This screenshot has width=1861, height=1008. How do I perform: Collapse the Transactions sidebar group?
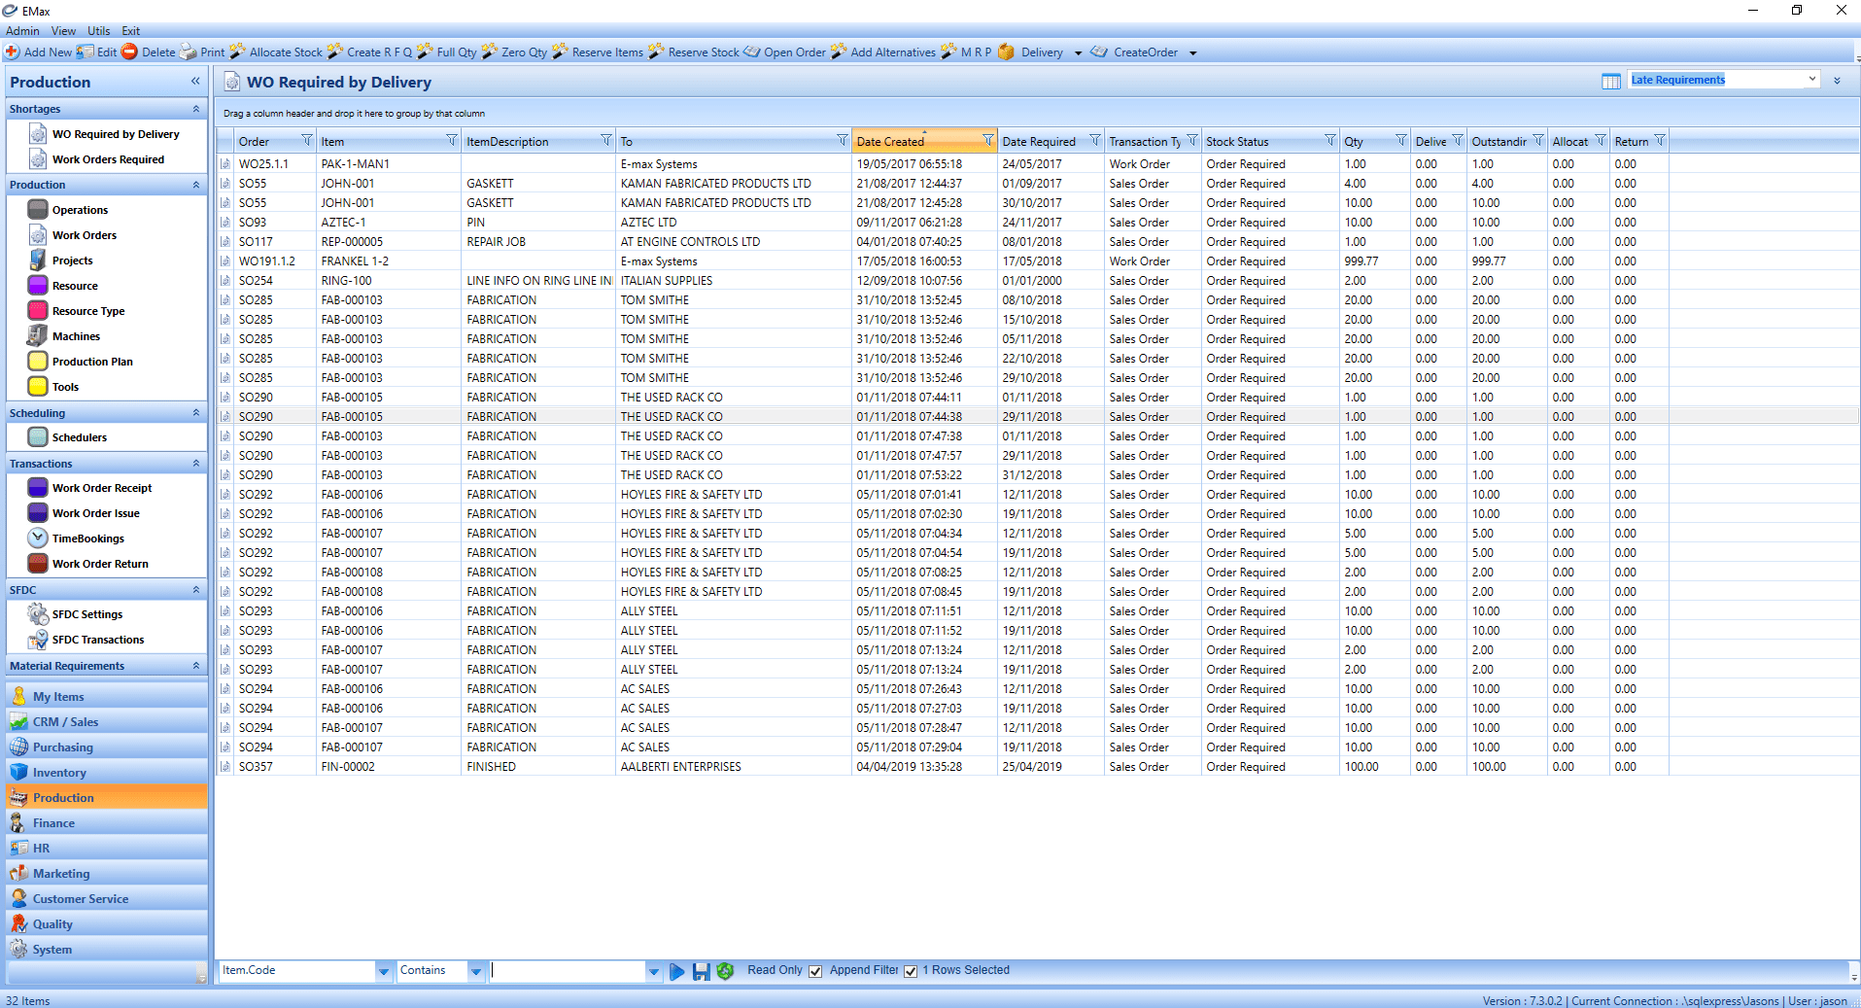point(195,464)
